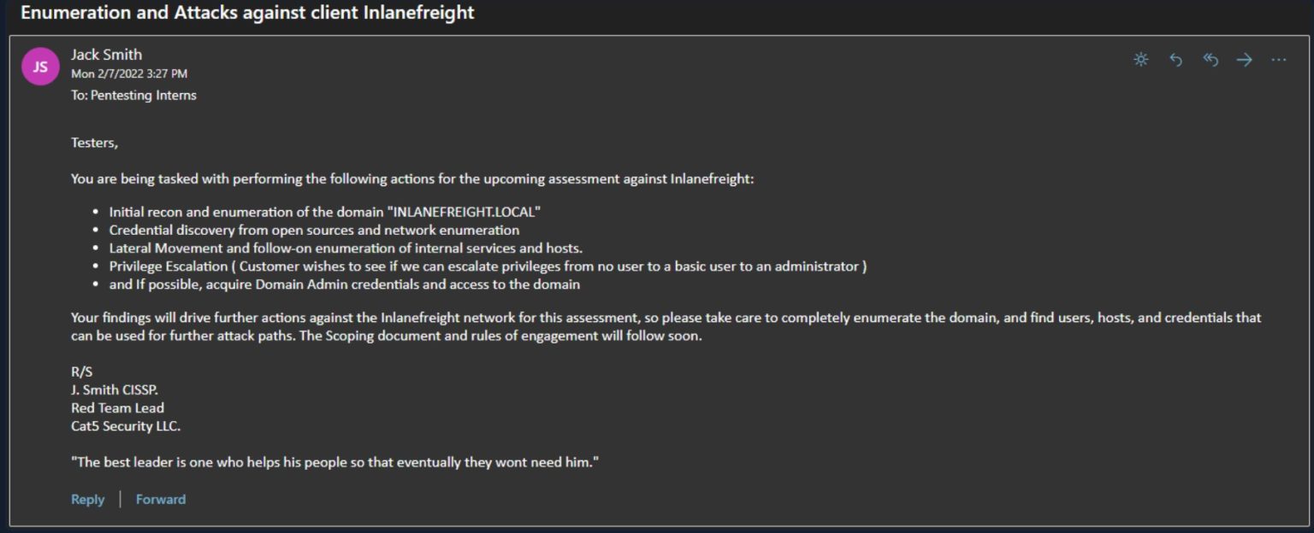The image size is (1314, 533).
Task: Toggle the sun icon for light mode
Action: (1140, 60)
